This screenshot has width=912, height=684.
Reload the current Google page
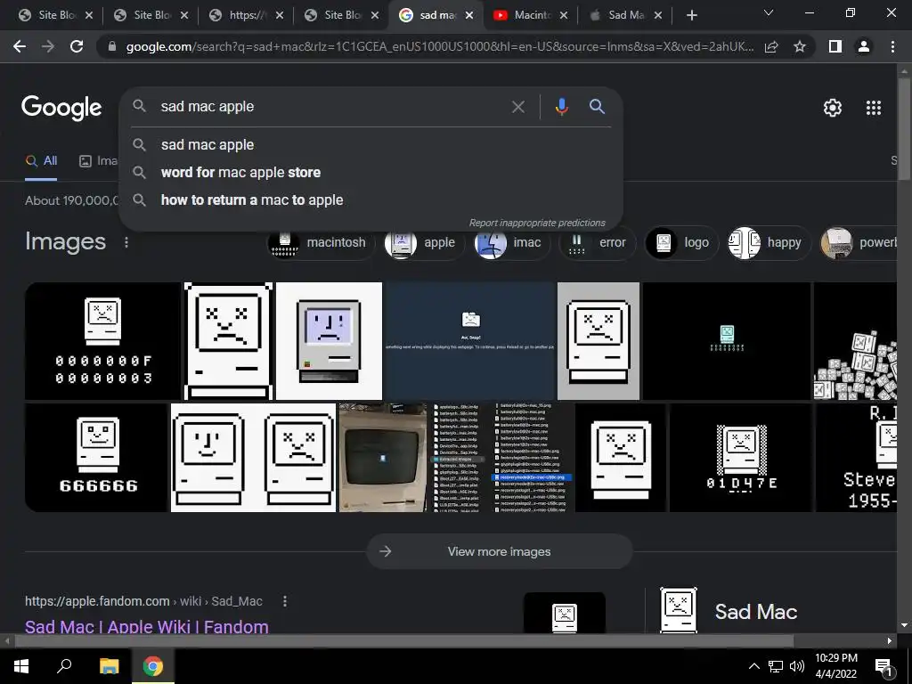click(77, 46)
